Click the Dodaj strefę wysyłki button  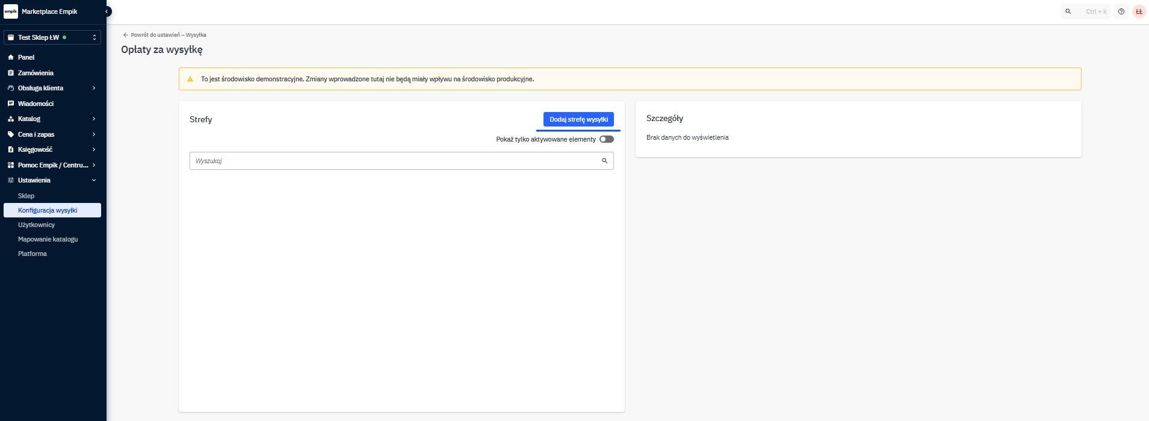click(578, 119)
